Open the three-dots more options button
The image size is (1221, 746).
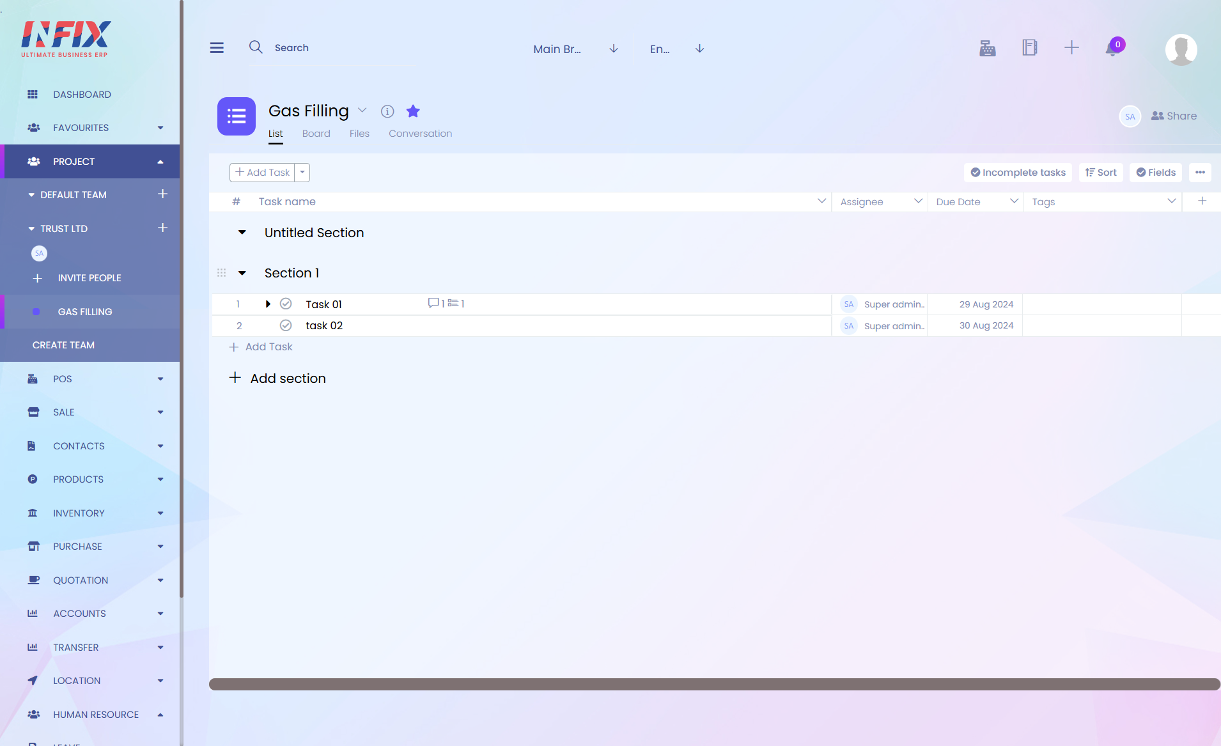(x=1200, y=173)
